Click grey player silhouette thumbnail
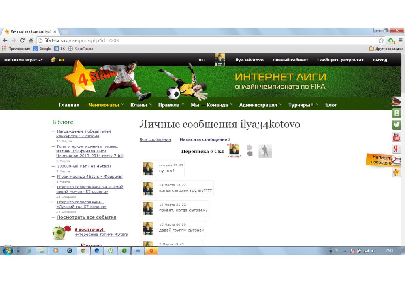The width and height of the screenshot is (405, 283). 265,151
